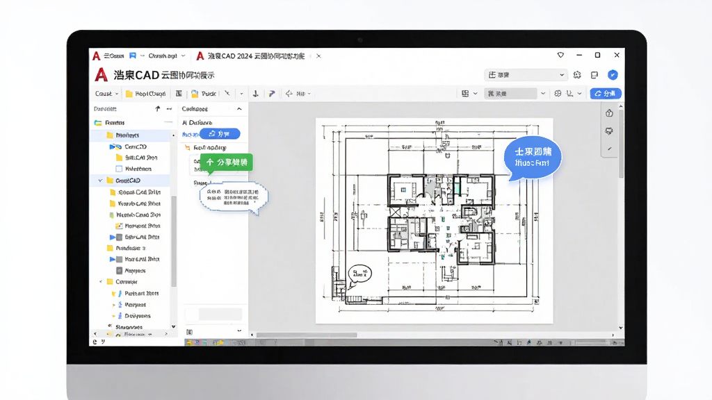The height and width of the screenshot is (400, 712).
Task: Expand the "Connaige" folder chevron
Action: [100, 282]
